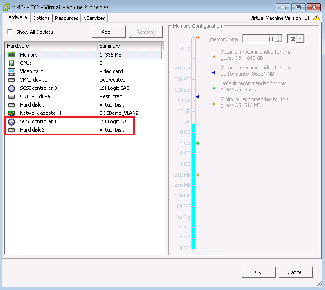Open the Resources tab
This screenshot has width=325, height=290.
(67, 18)
